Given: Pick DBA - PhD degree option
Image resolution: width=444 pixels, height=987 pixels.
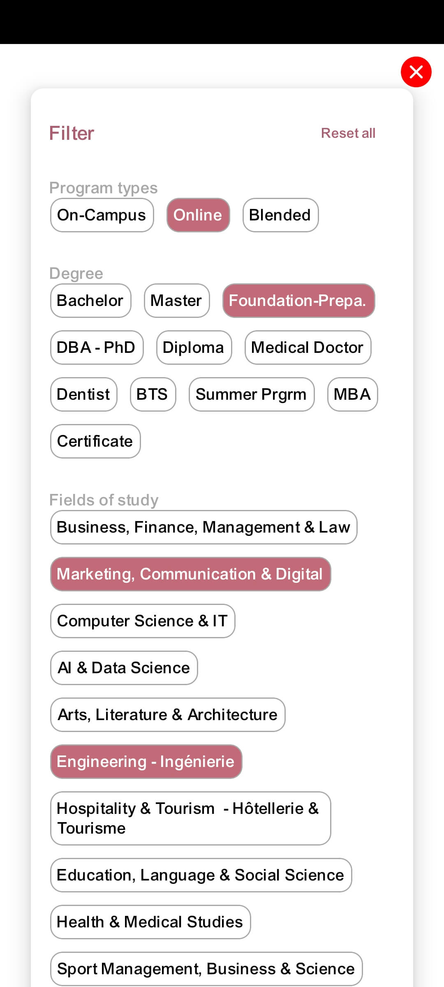Looking at the screenshot, I should coord(96,348).
